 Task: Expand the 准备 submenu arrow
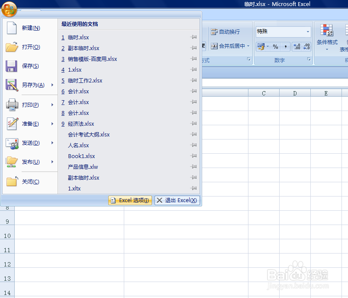click(52, 124)
